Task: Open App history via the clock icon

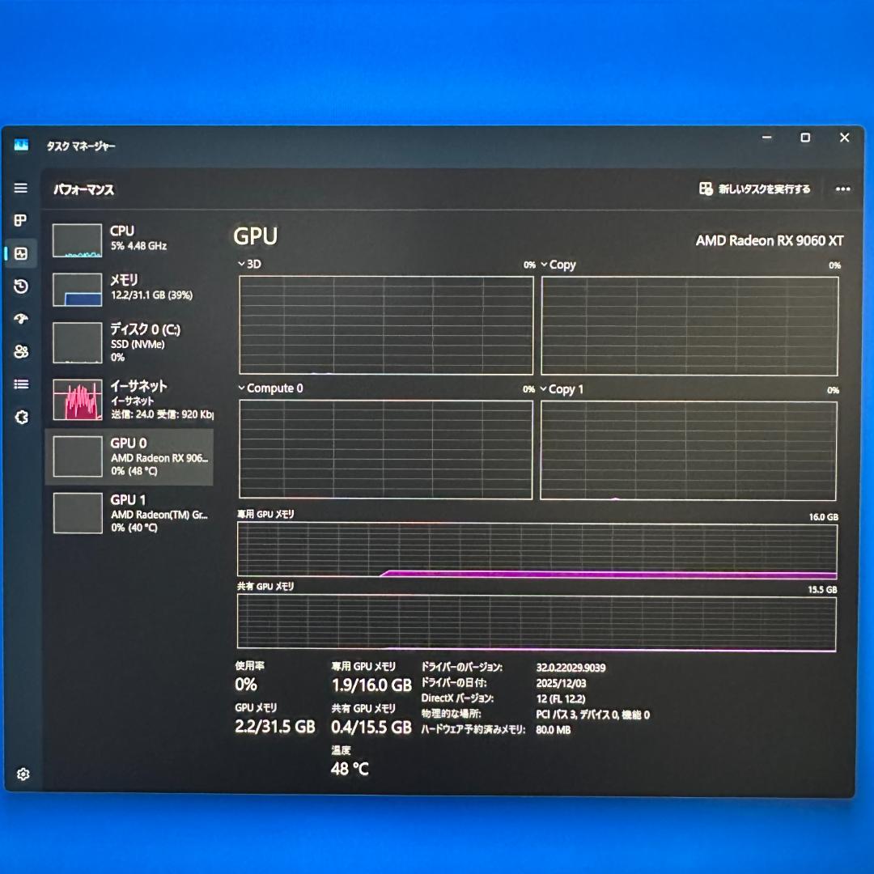Action: click(21, 286)
